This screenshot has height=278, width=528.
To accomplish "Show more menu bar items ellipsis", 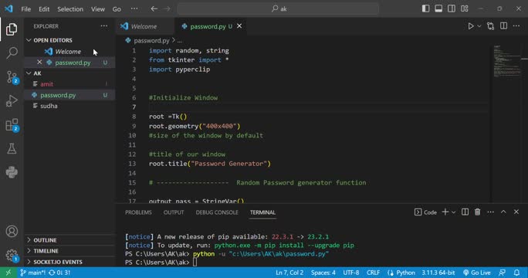I will click(x=134, y=8).
